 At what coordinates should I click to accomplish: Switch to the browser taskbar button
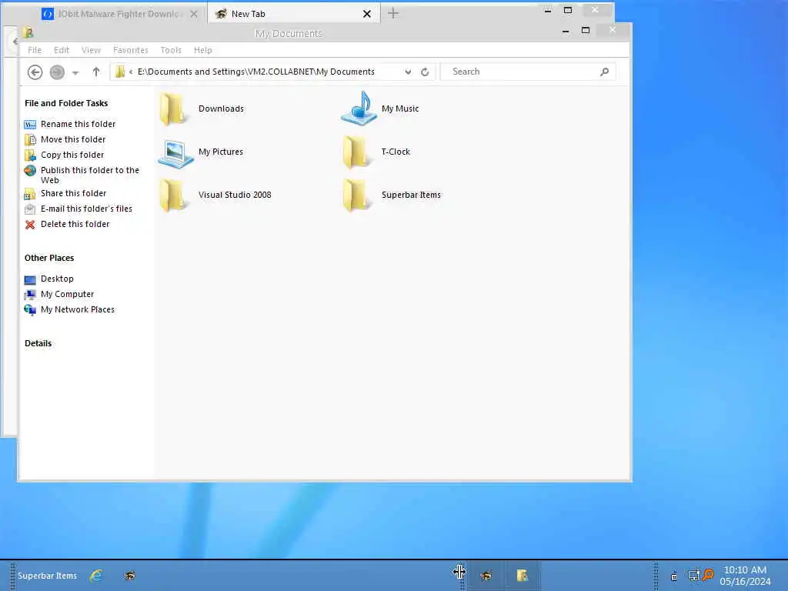486,576
